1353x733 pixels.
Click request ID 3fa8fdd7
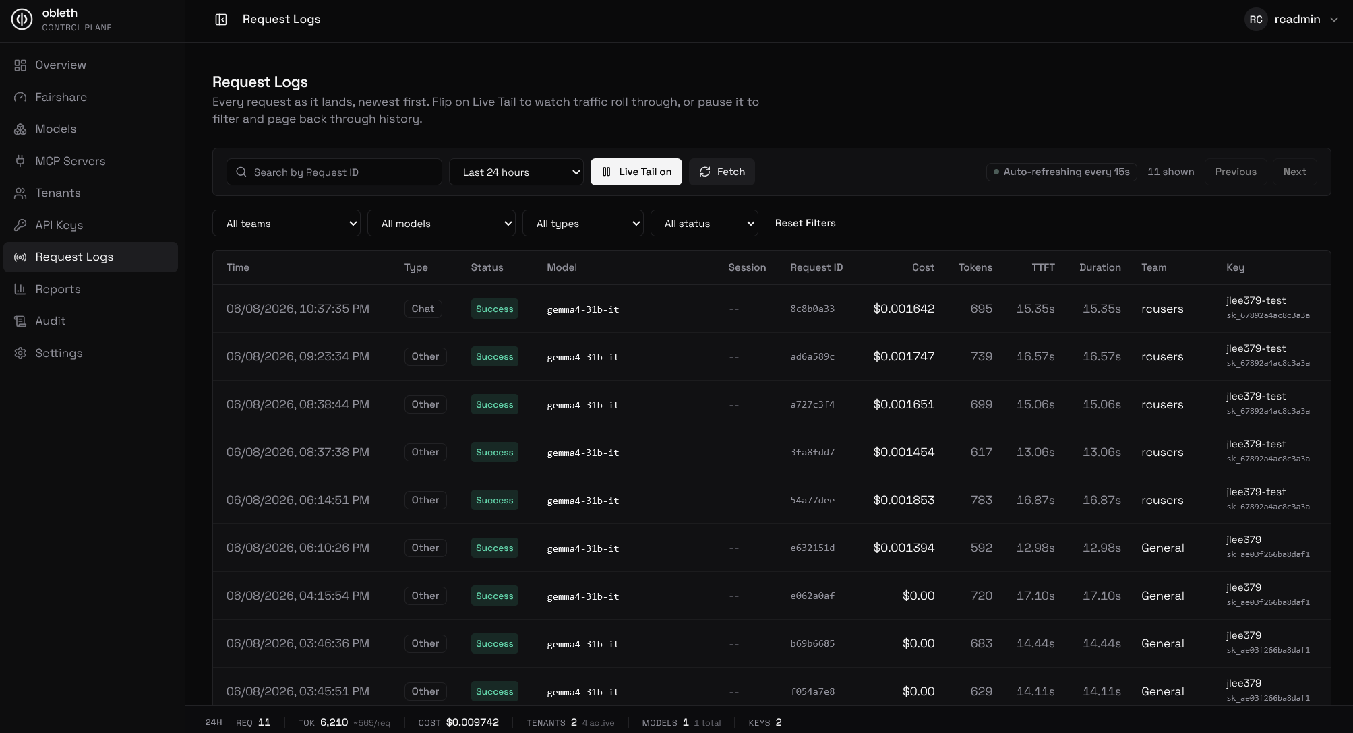pyautogui.click(x=812, y=453)
